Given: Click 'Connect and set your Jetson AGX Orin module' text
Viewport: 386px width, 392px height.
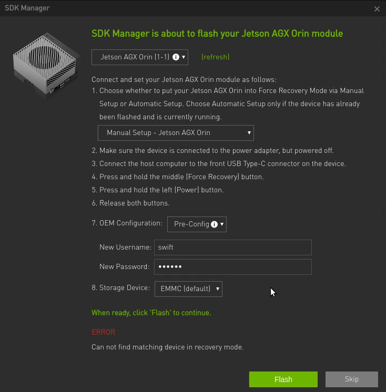Looking at the screenshot, I should coord(184,80).
